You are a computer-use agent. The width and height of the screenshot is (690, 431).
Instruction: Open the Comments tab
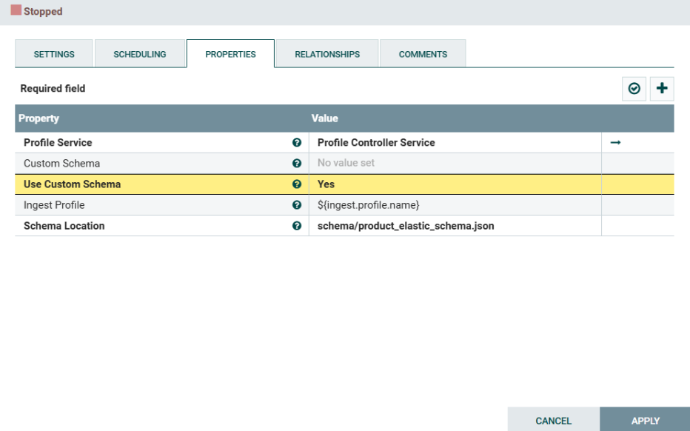pyautogui.click(x=423, y=54)
